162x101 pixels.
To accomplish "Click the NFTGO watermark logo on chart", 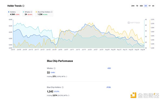I will click(x=134, y=23).
